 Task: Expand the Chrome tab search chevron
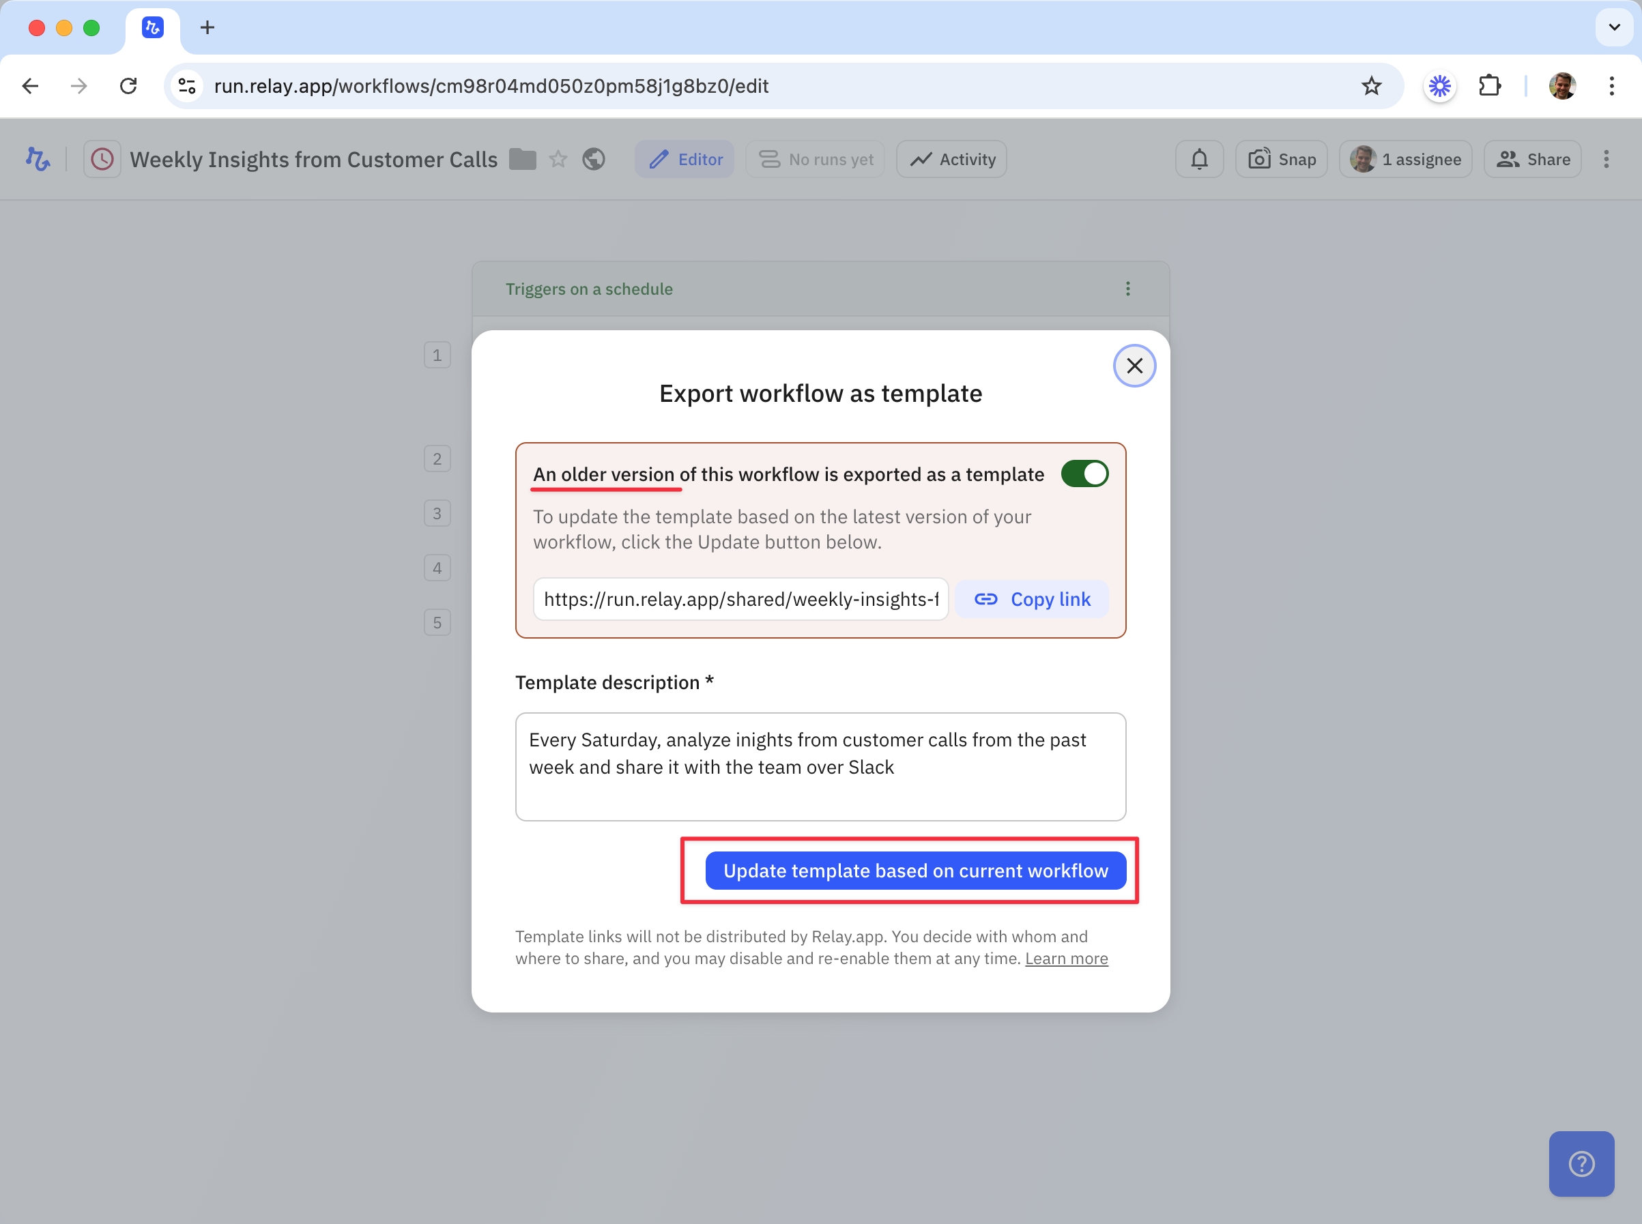coord(1614,27)
